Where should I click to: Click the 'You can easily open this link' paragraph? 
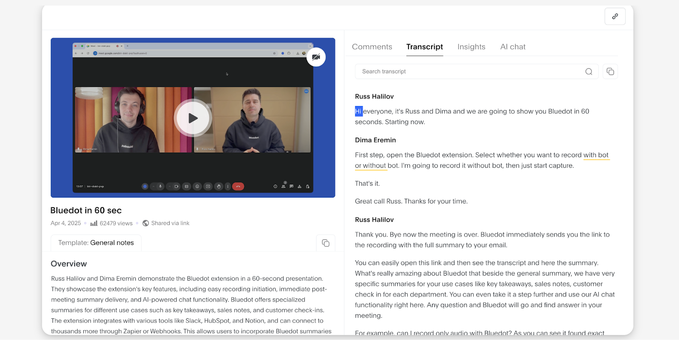485,289
